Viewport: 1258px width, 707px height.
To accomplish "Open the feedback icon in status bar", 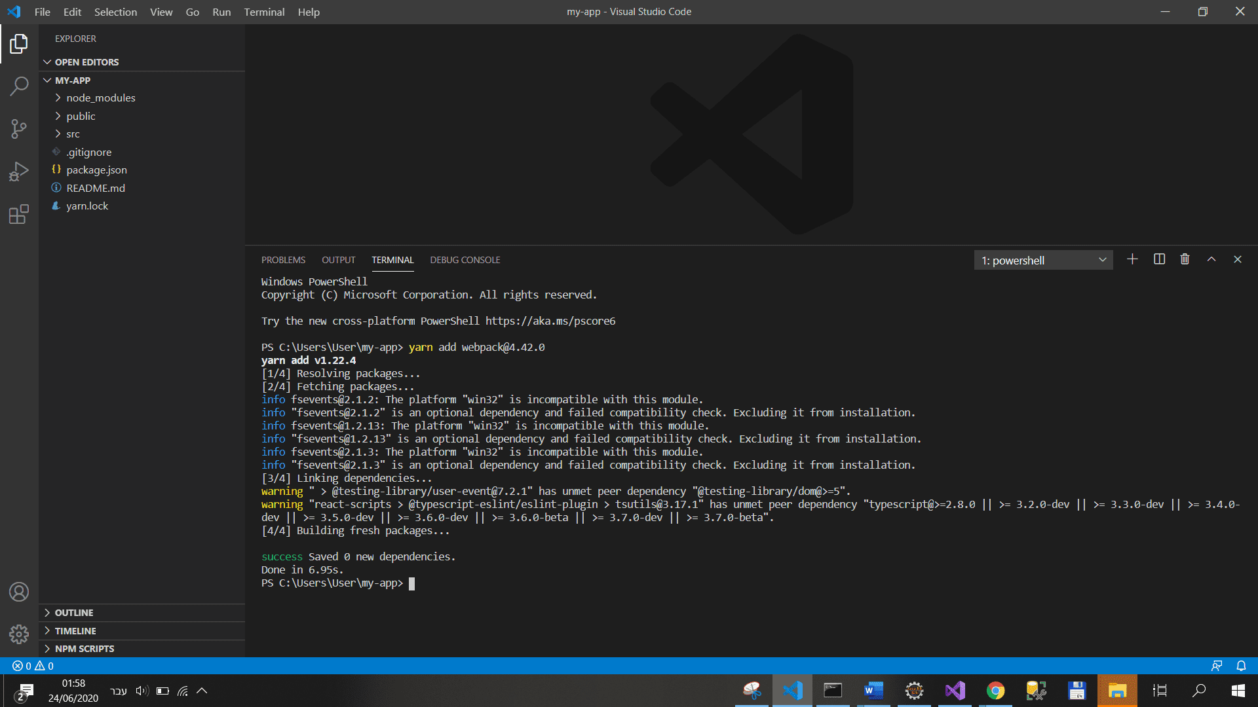I will coord(1217,666).
